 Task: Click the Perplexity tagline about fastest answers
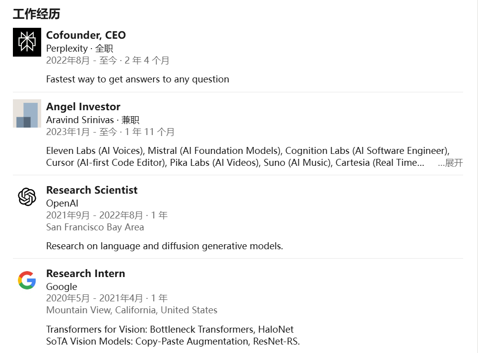[137, 79]
